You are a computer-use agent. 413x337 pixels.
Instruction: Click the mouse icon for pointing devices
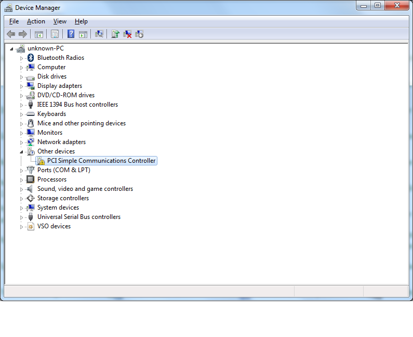(31, 123)
